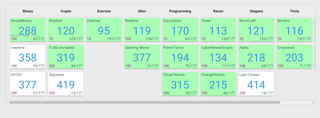Click the 419 score value
The width and height of the screenshot is (320, 118).
pos(66,85)
